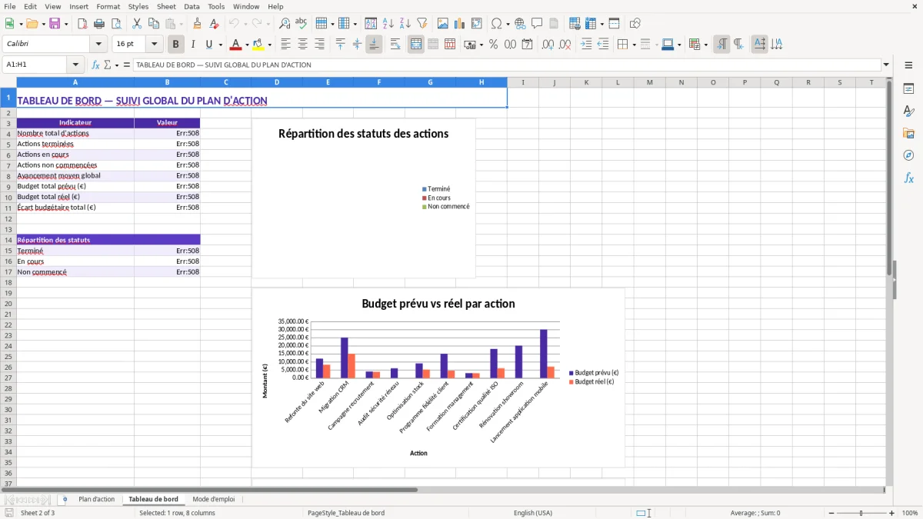Screen dimensions: 923x519
Task: Click the Show Draw Functions shapes icon
Action: pyautogui.click(x=635, y=24)
